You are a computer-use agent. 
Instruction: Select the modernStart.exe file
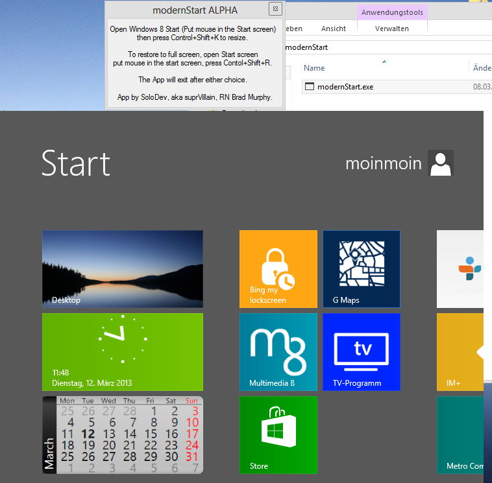pos(397,87)
